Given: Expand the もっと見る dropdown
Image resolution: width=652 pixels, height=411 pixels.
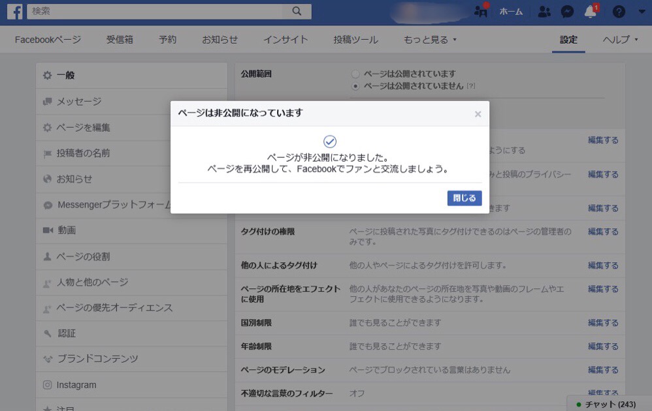Looking at the screenshot, I should coord(427,40).
